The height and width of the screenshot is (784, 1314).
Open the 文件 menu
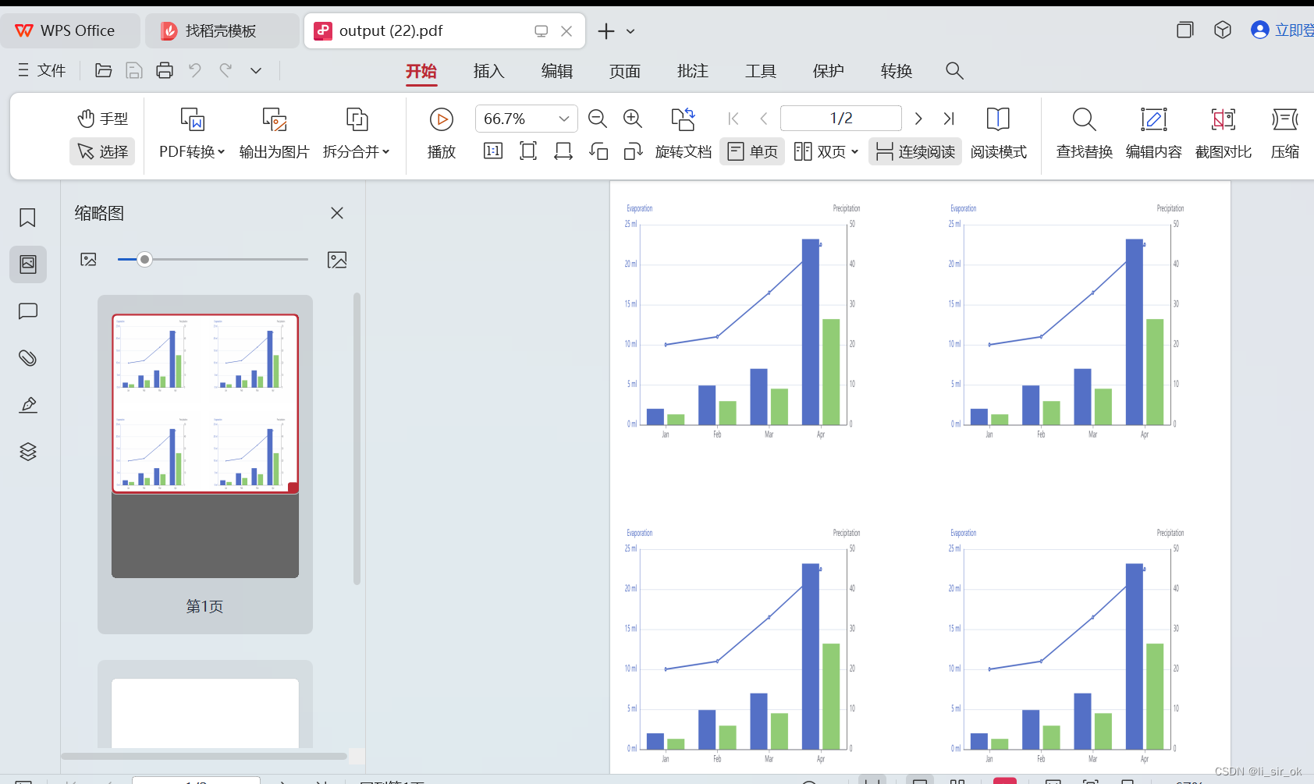click(42, 70)
